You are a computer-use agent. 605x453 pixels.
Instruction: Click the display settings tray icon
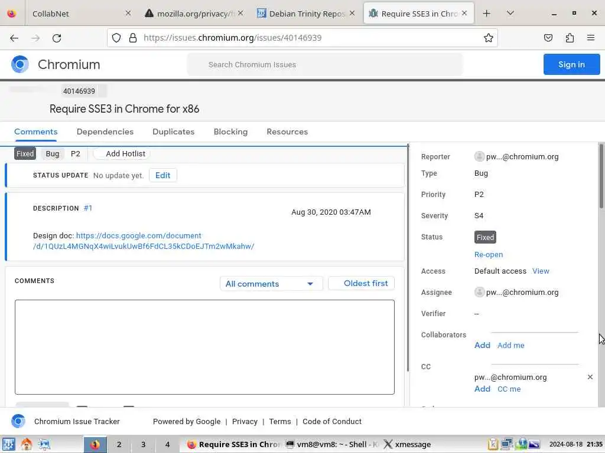534,444
